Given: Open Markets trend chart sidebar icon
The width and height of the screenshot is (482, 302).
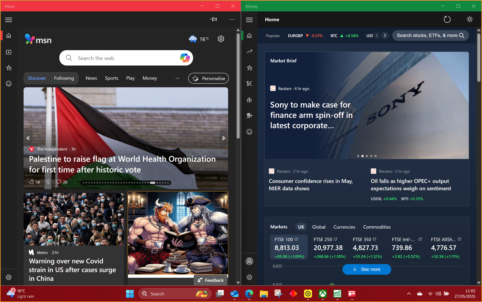Looking at the screenshot, I should [249, 52].
